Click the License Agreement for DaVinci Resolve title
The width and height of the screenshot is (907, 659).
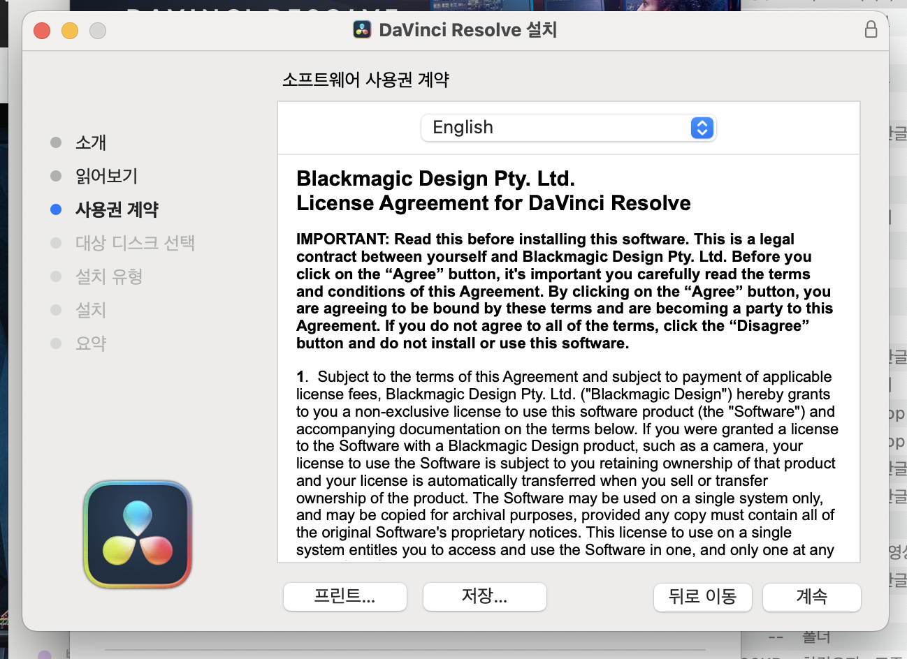click(x=493, y=203)
